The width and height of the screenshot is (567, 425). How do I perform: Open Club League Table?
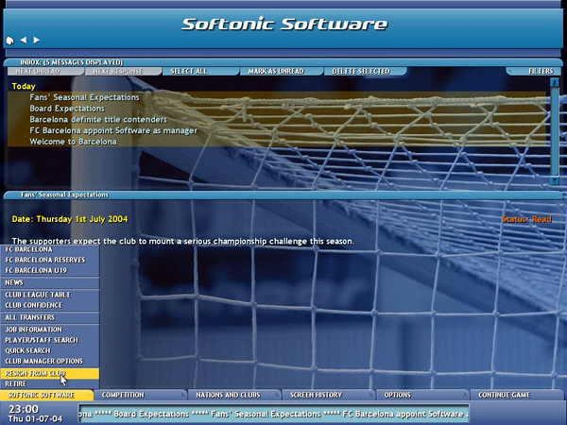point(49,295)
